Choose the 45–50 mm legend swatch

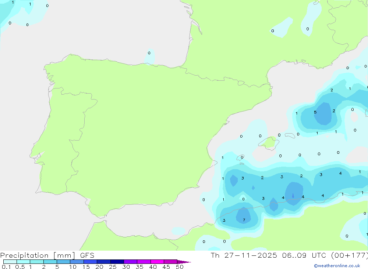point(171,262)
